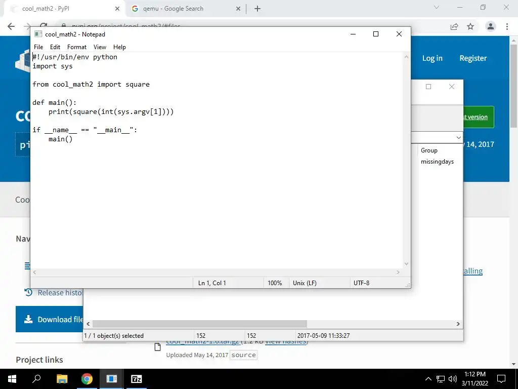Open the Edit menu in Notepad
The width and height of the screenshot is (518, 389).
tap(55, 47)
